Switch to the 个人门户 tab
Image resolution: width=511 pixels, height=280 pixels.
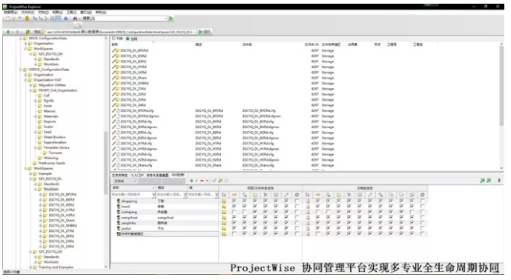point(136,176)
